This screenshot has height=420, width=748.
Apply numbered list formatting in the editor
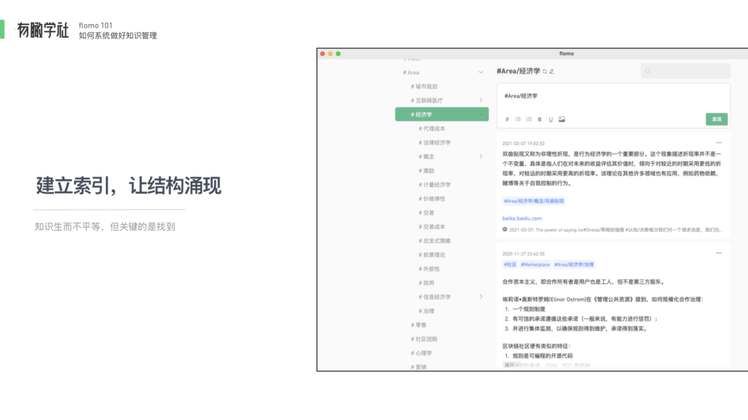528,119
